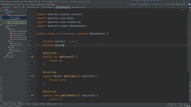
Task: Collapse the layout folder in tree
Action: (7, 41)
